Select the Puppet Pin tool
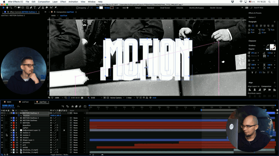This screenshot has width=279, height=156. [56, 8]
